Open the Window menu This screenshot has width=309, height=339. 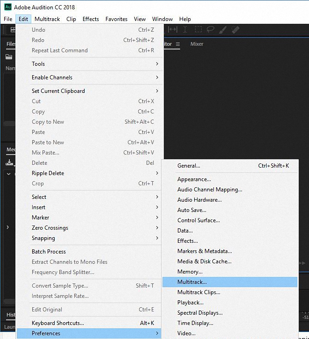[162, 19]
